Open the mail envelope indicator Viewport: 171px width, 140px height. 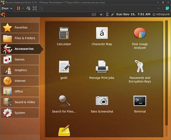(x=94, y=14)
